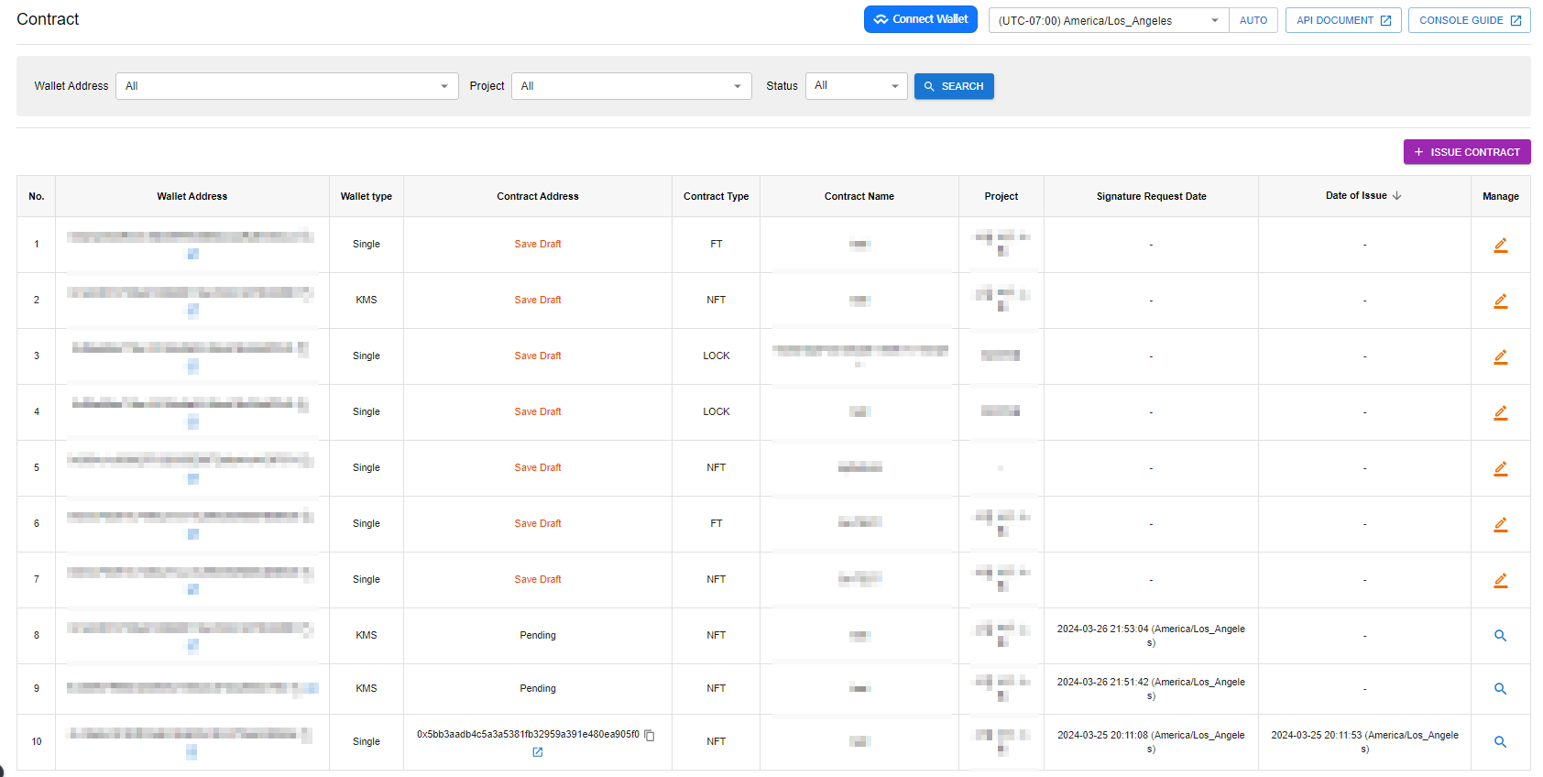Click the 2024-03-26 21:53:04 signature date
This screenshot has height=777, width=1543.
1151,636
